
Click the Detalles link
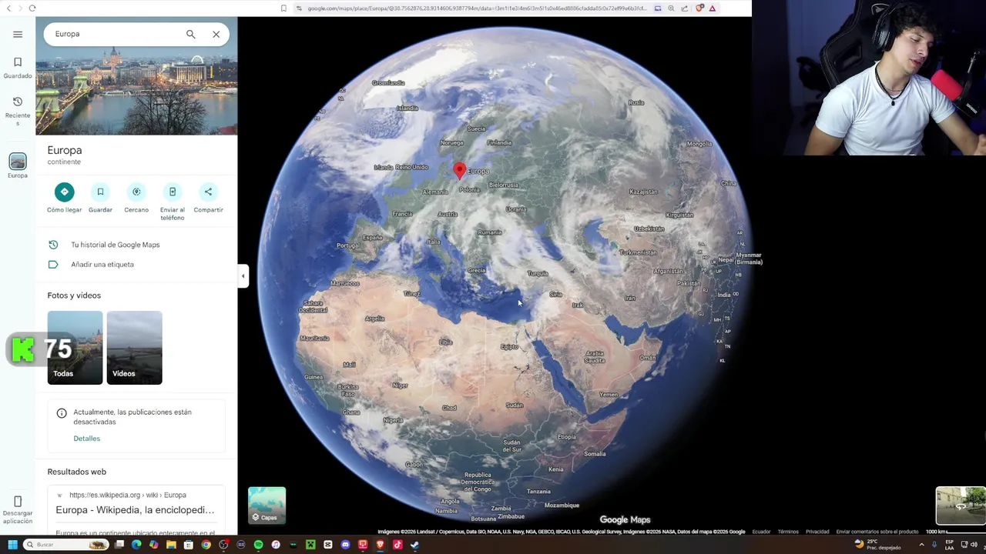point(86,439)
